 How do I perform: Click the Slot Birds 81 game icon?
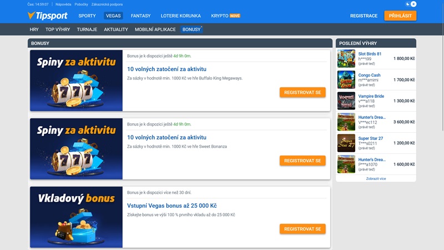click(346, 59)
